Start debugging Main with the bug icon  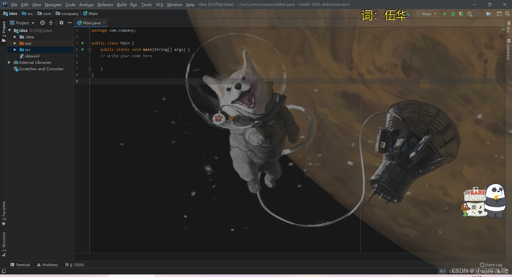453,14
